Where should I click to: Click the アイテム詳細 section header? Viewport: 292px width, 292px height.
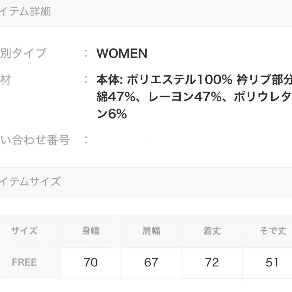pyautogui.click(x=26, y=12)
